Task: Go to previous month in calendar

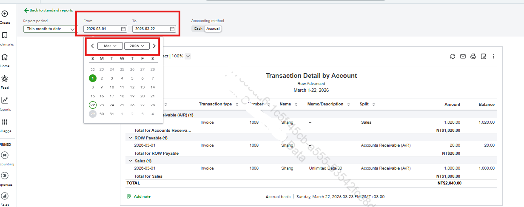Action: point(92,46)
